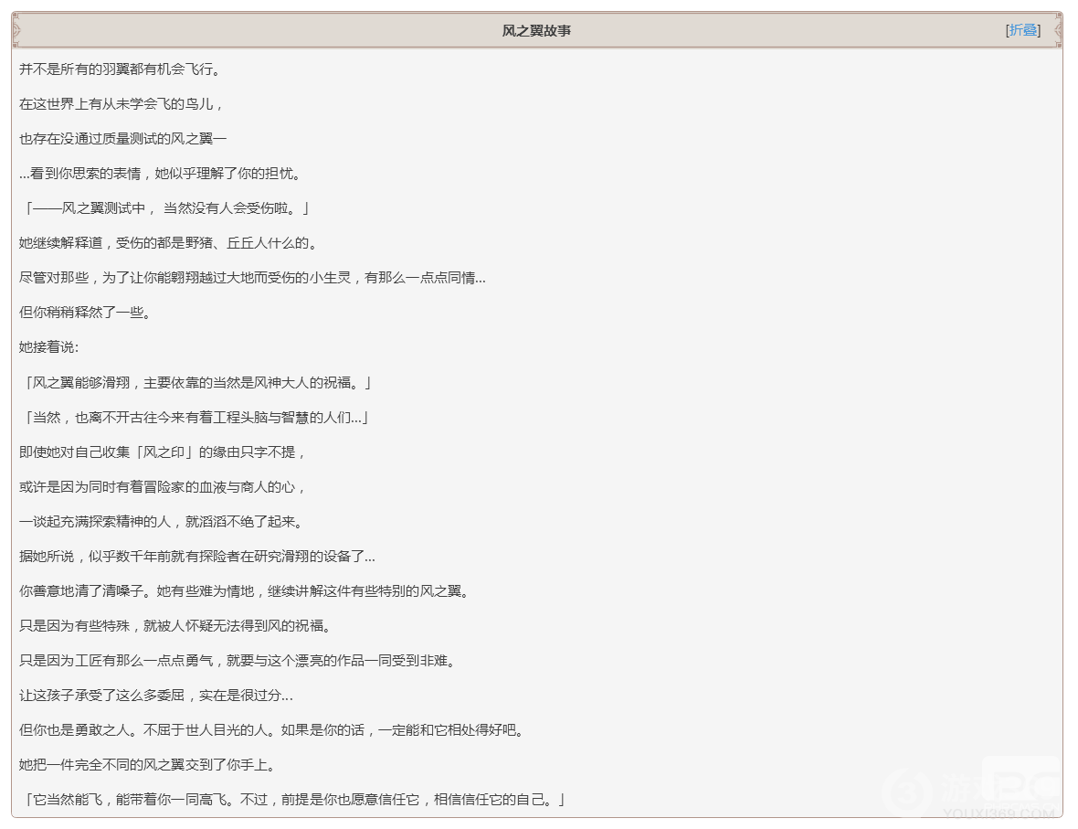
Task: Click the line starting with 据她所说
Action: pyautogui.click(x=197, y=557)
